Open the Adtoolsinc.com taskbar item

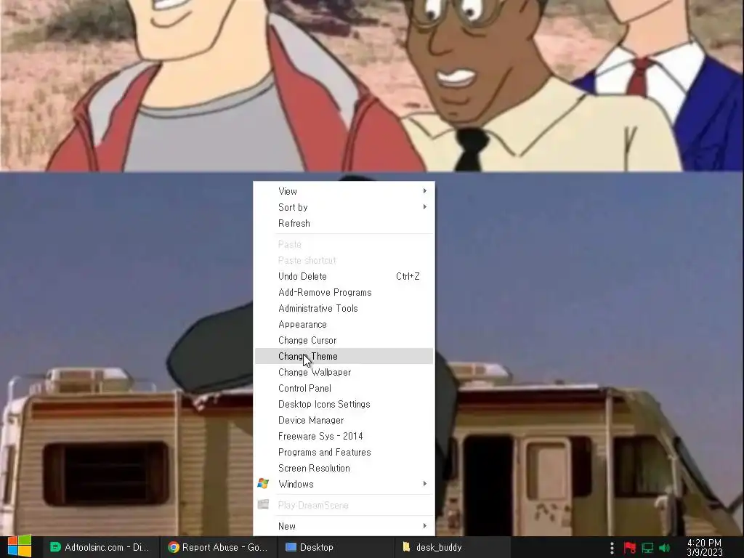[100, 547]
